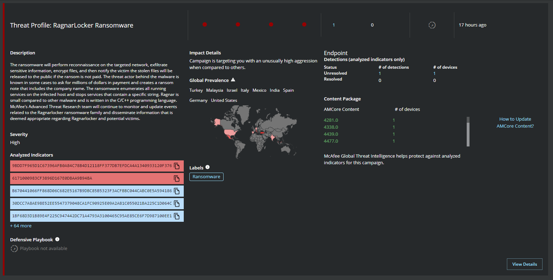Click the Germany country name
Image resolution: width=553 pixels, height=280 pixels.
click(x=198, y=100)
